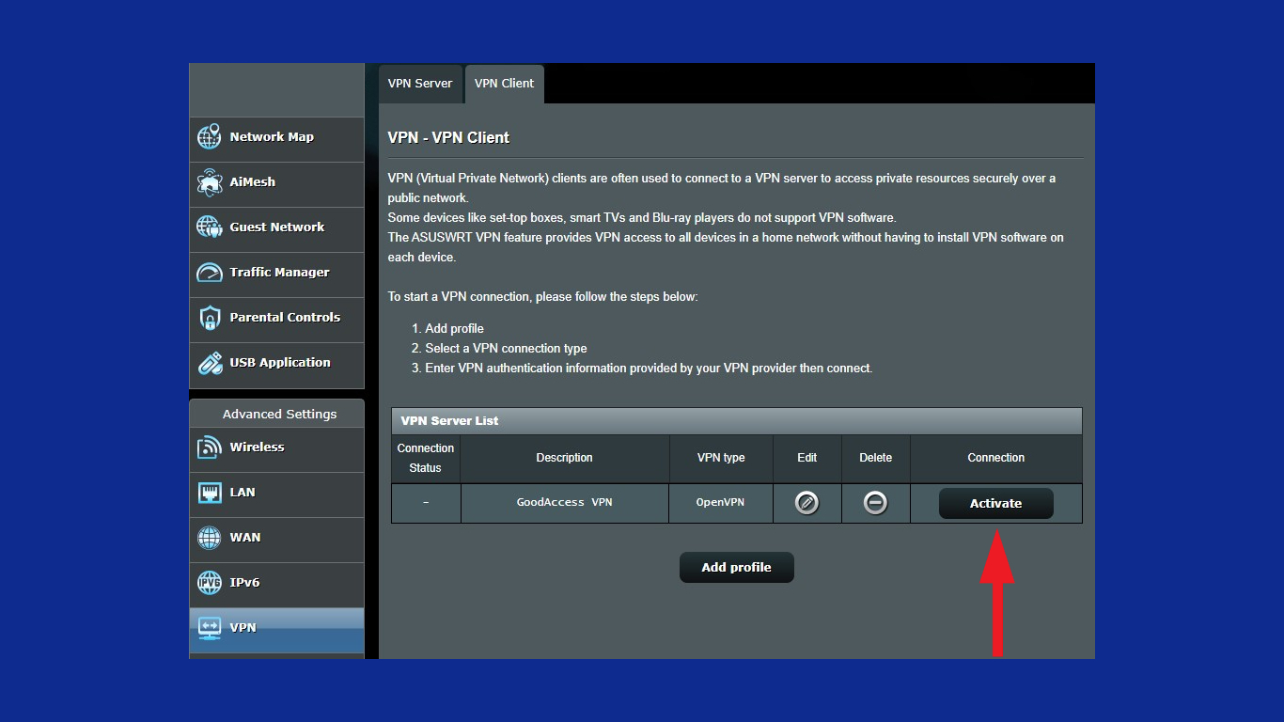The width and height of the screenshot is (1284, 722).
Task: Open the WAN settings label
Action: tap(245, 537)
